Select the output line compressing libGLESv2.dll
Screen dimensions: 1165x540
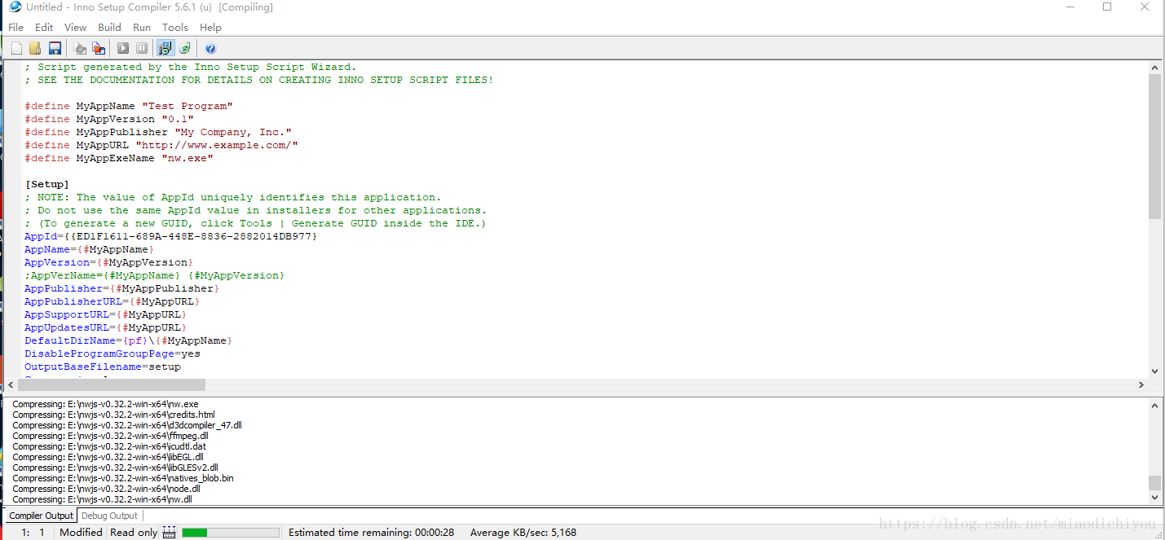tap(115, 468)
